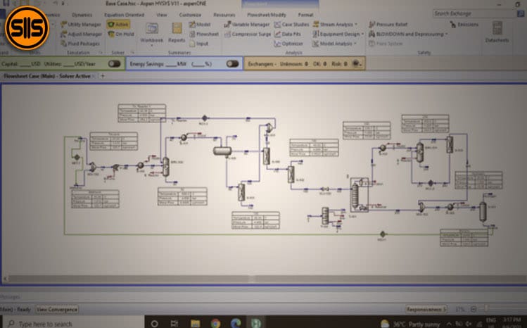Add a new tab with the plus button

pos(103,76)
